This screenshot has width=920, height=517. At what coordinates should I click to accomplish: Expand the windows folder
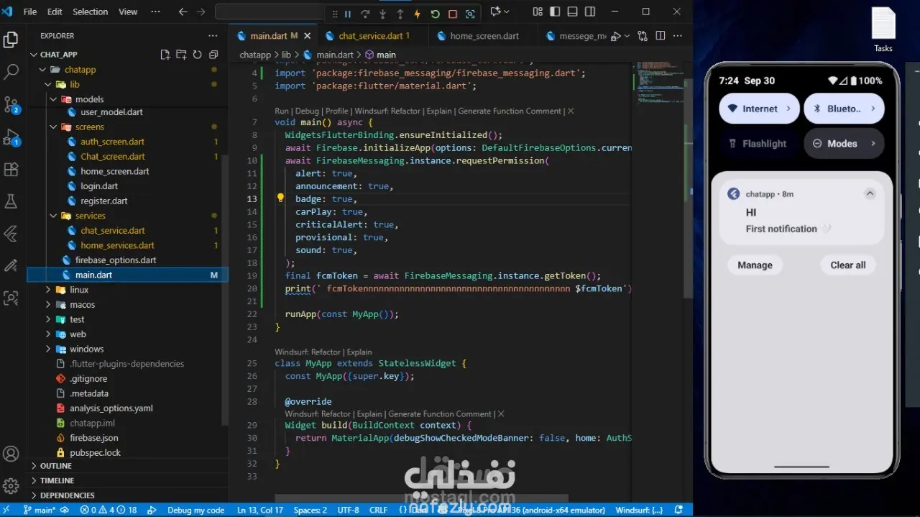pyautogui.click(x=48, y=349)
